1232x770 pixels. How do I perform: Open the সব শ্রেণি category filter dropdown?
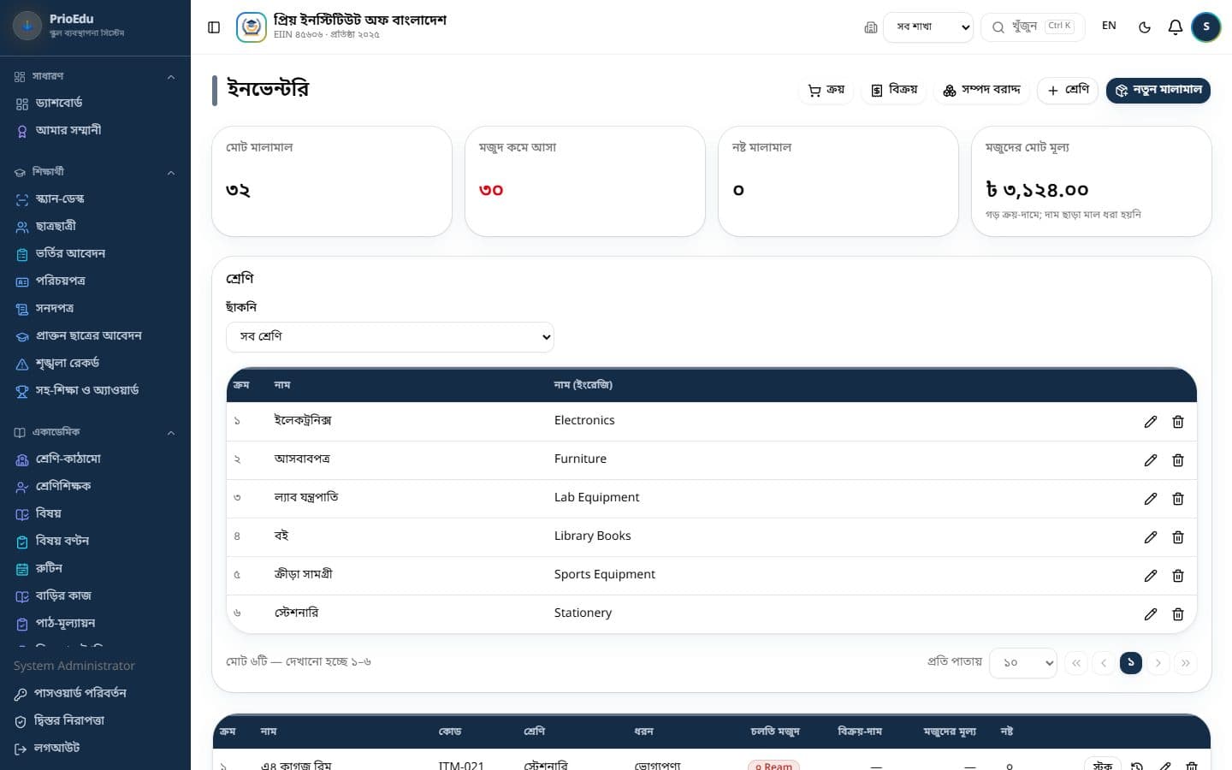[390, 337]
